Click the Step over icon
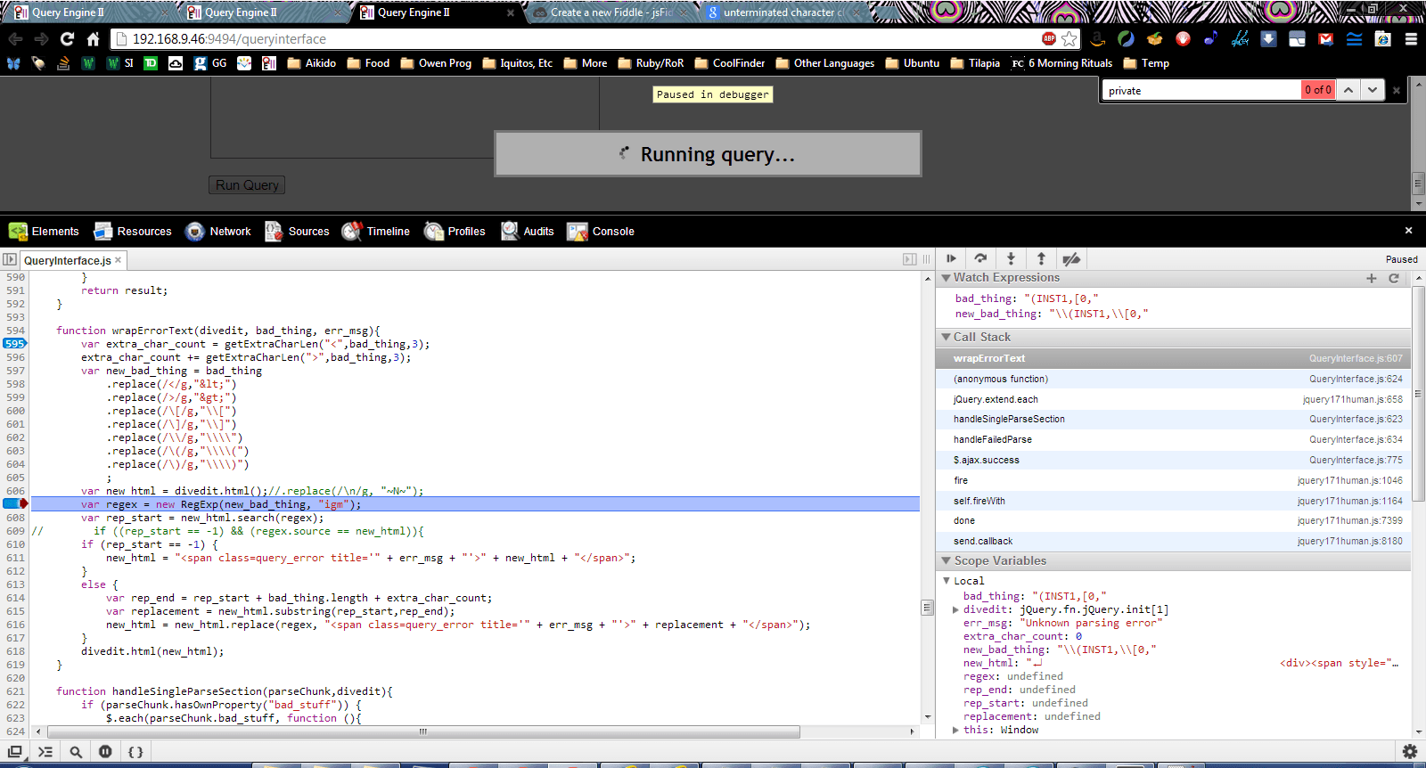 click(x=980, y=258)
